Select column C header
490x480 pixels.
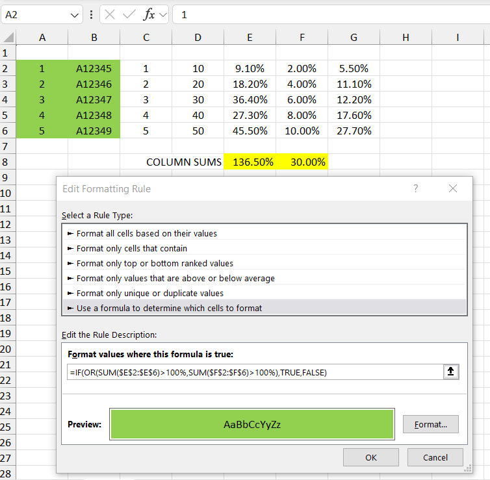coord(146,38)
